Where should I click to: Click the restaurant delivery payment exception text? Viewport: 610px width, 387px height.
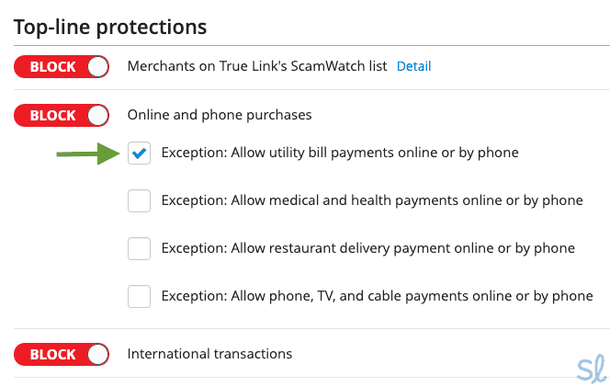pyautogui.click(x=367, y=248)
